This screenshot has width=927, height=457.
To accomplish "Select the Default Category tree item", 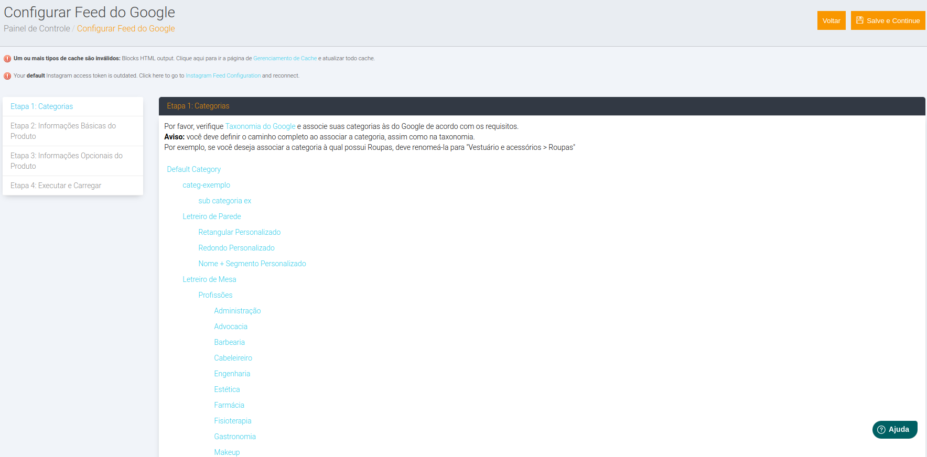I will click(193, 169).
